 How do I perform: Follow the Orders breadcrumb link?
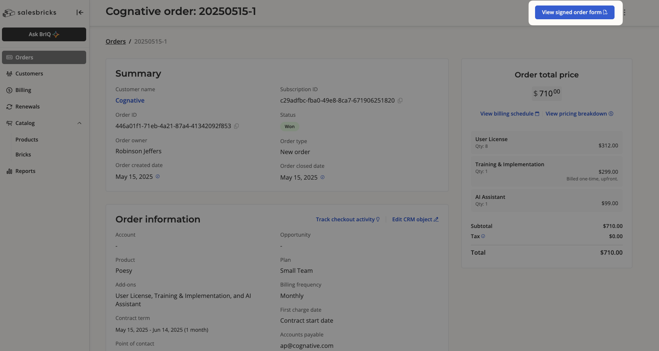point(116,42)
